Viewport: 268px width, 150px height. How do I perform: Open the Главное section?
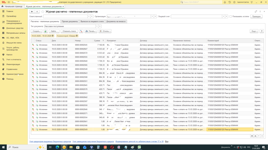(10, 11)
